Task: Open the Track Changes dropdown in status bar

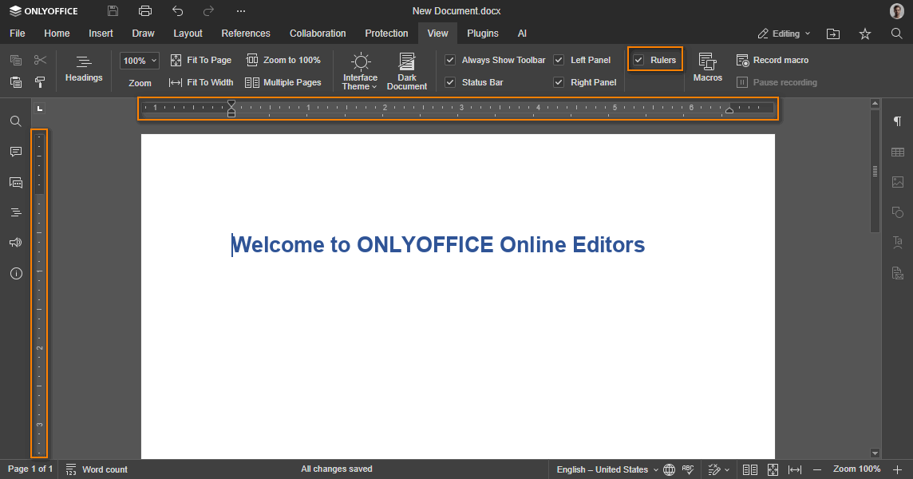Action: [x=718, y=469]
